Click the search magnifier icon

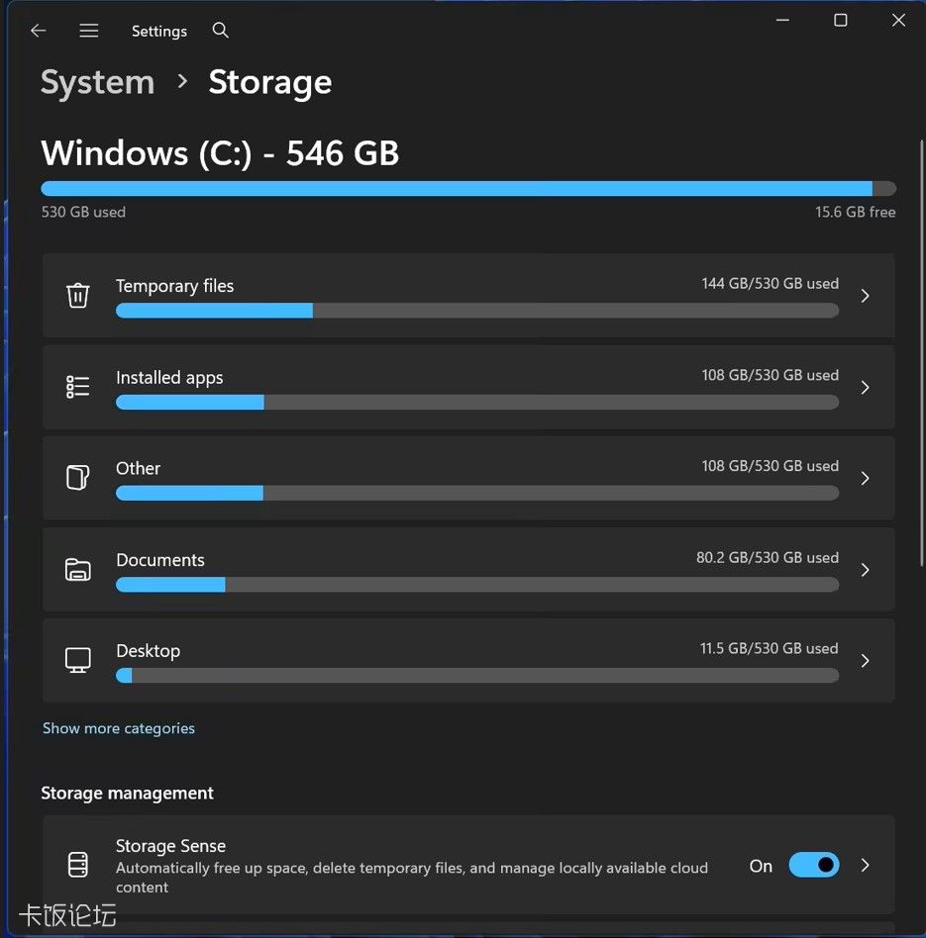pyautogui.click(x=221, y=31)
